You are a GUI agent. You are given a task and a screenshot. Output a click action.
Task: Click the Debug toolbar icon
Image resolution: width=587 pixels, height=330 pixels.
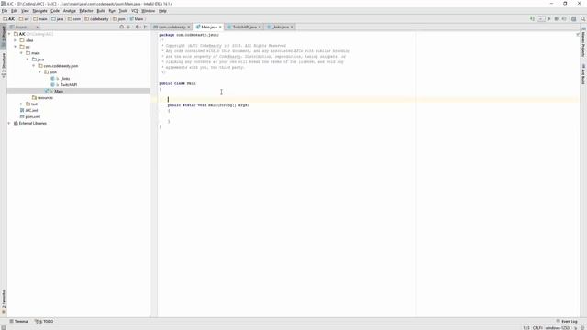557,18
